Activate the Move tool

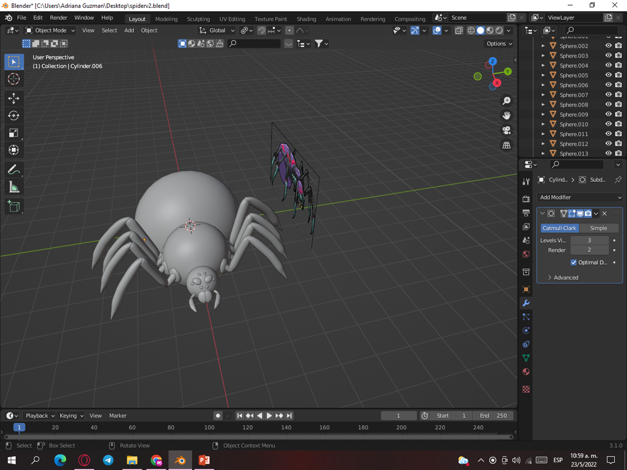coord(14,98)
